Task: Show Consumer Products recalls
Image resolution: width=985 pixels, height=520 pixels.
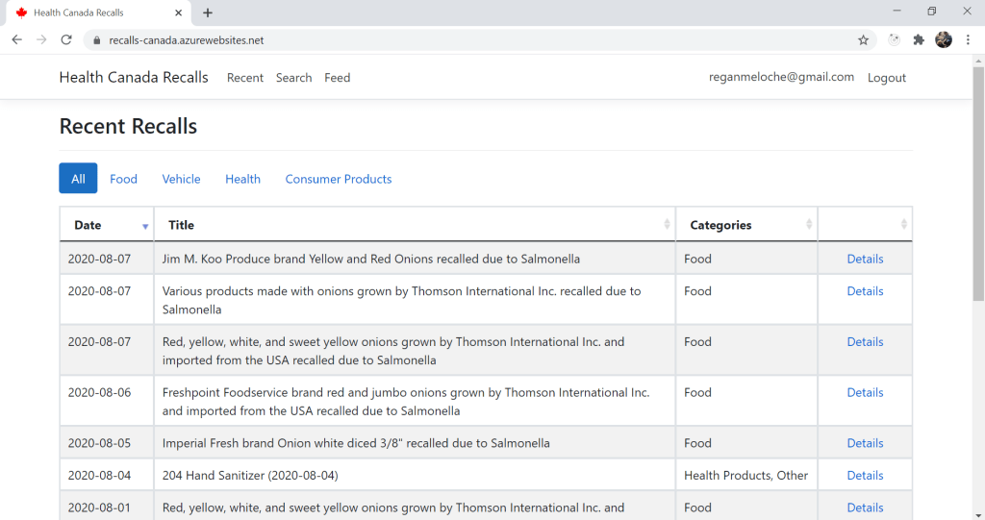Action: pos(338,179)
